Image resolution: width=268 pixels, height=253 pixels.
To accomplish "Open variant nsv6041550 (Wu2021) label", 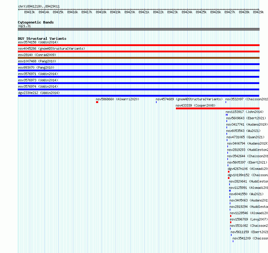I will point(246,194).
